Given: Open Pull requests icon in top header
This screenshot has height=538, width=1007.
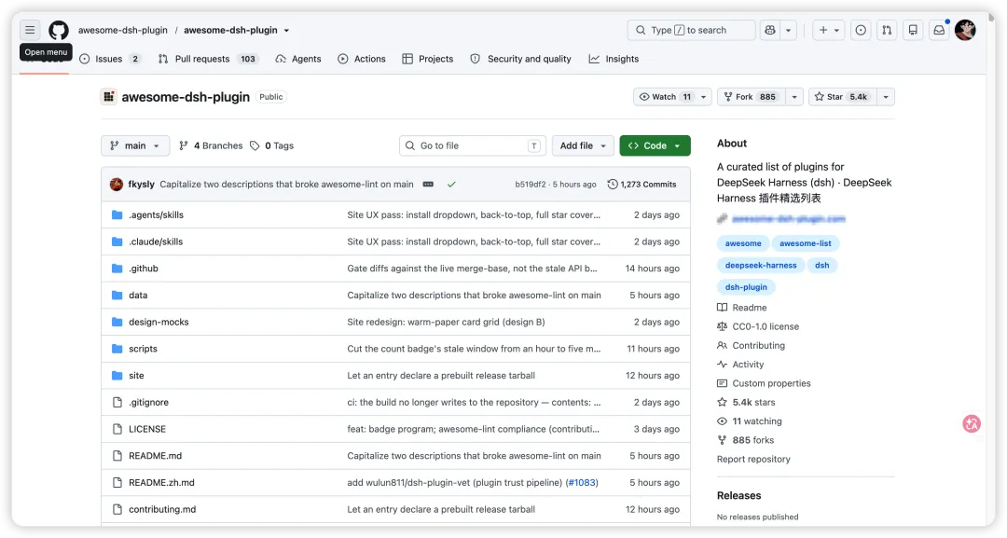Looking at the screenshot, I should tap(887, 30).
